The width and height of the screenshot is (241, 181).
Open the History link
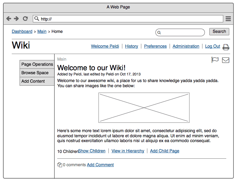click(131, 46)
